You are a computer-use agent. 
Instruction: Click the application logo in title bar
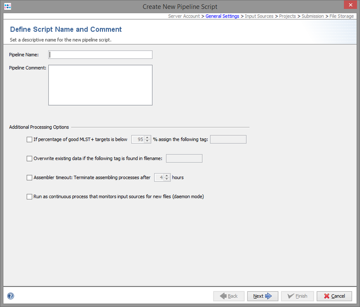8,7
